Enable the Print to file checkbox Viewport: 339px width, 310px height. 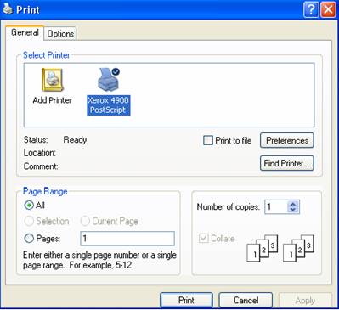coord(208,140)
